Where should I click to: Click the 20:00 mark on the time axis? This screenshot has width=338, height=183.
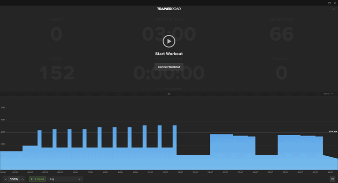tap(150, 172)
